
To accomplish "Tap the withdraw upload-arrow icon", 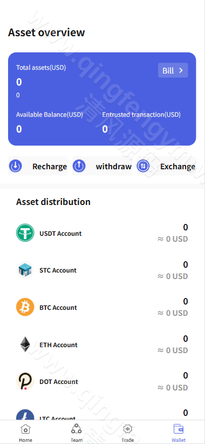I will point(79,166).
